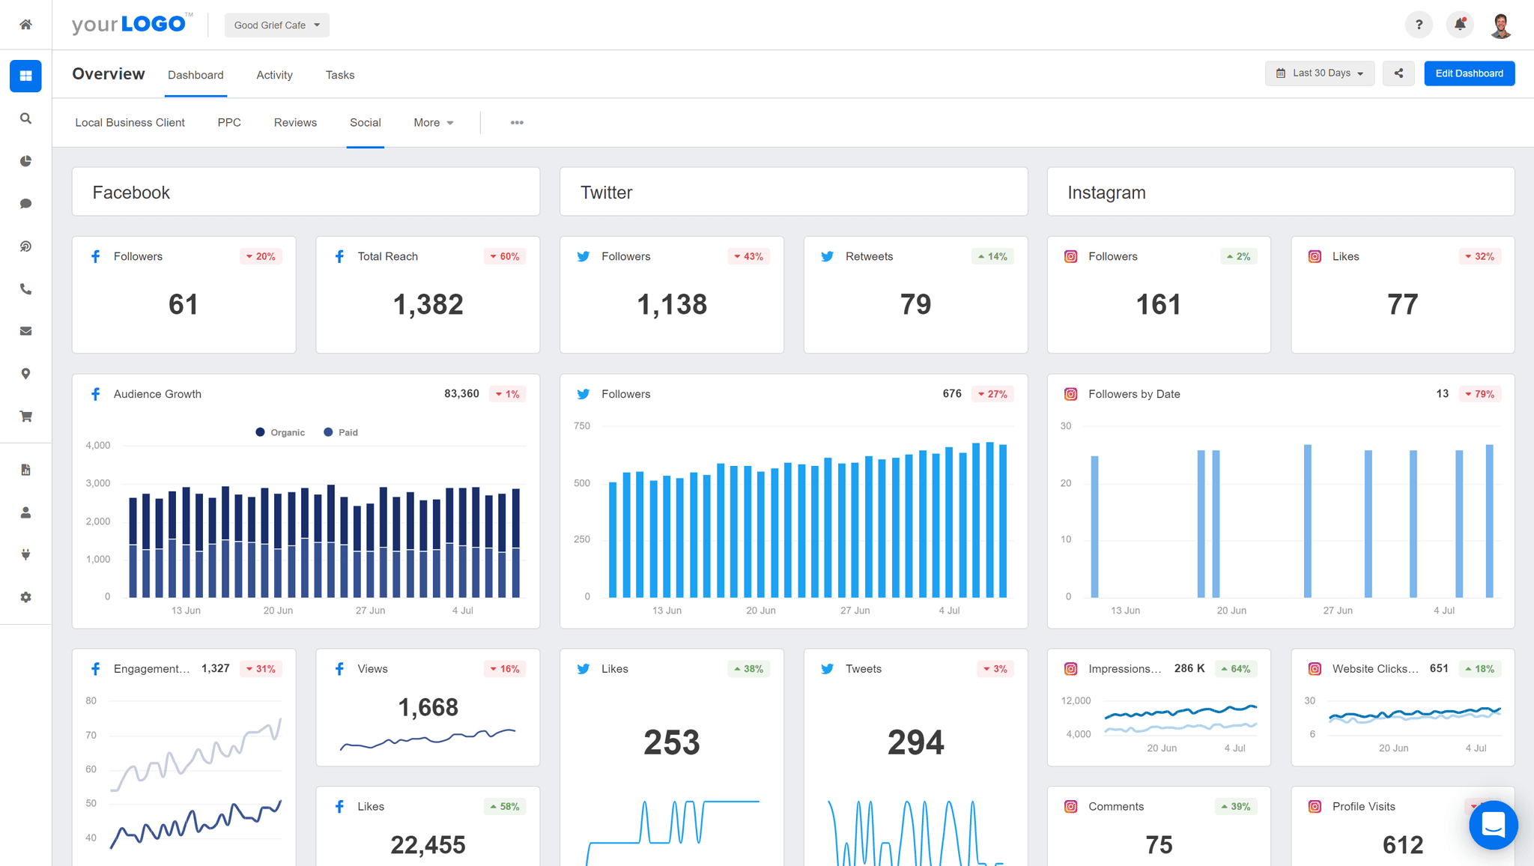Check the notification bell icon

point(1459,24)
